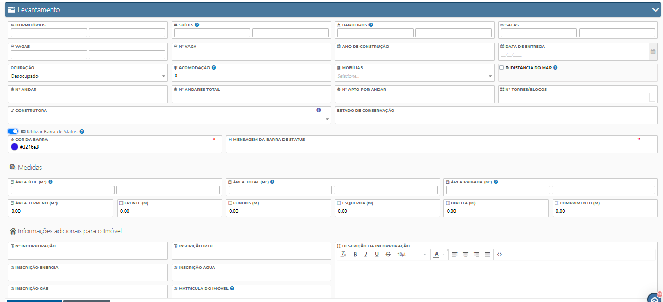Click the Suítes help icon
This screenshot has height=302, width=663.
click(x=197, y=25)
